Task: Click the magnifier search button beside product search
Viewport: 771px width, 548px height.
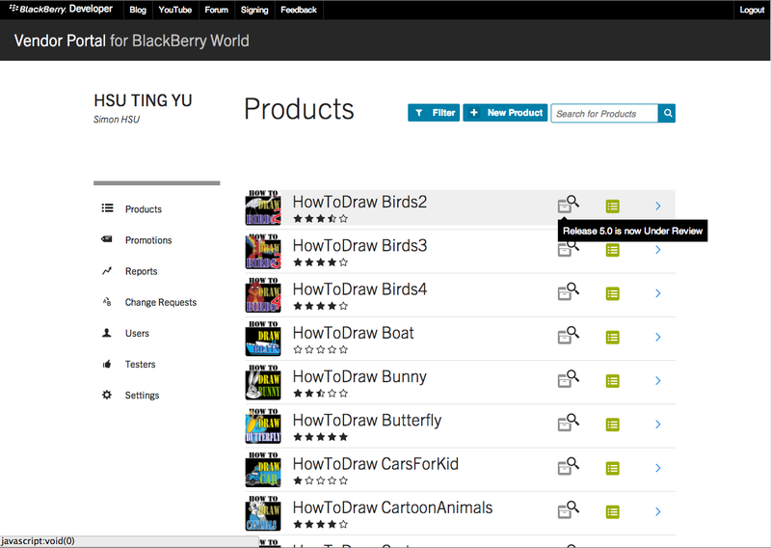Action: pos(667,113)
